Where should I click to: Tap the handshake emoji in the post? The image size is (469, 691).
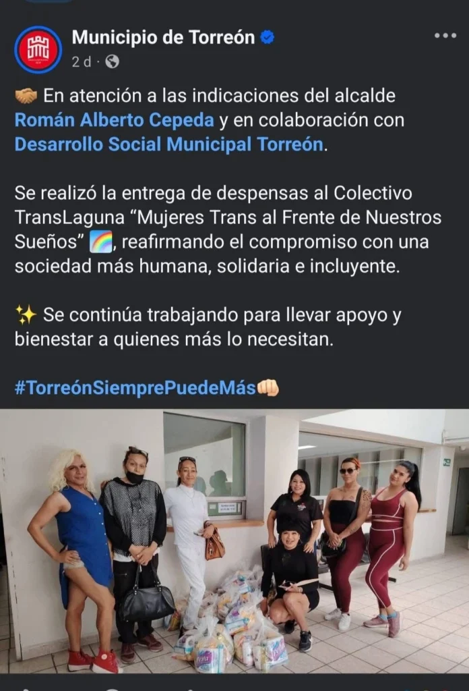tap(26, 96)
